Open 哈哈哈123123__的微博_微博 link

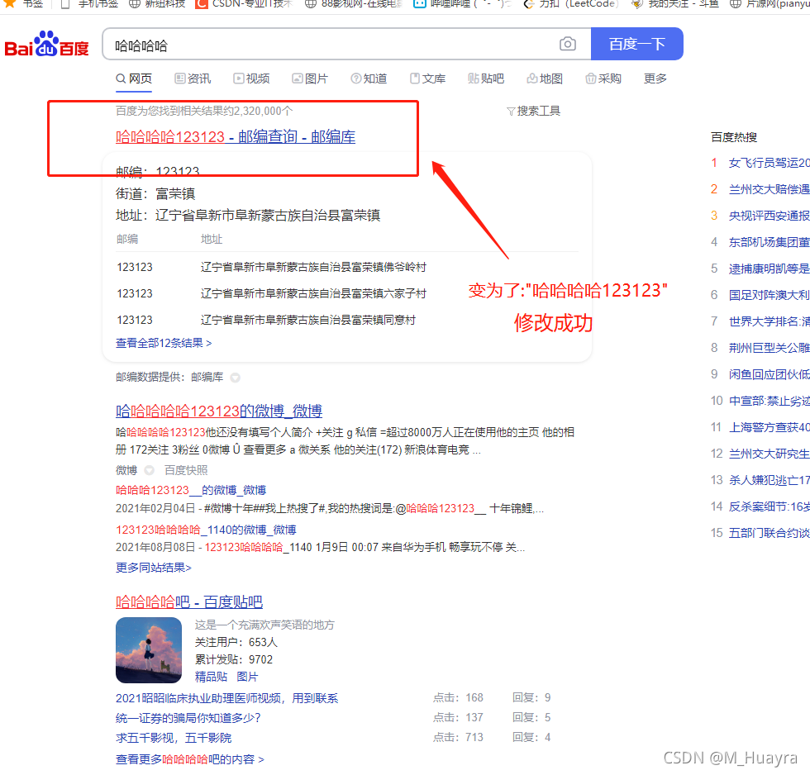click(x=191, y=490)
